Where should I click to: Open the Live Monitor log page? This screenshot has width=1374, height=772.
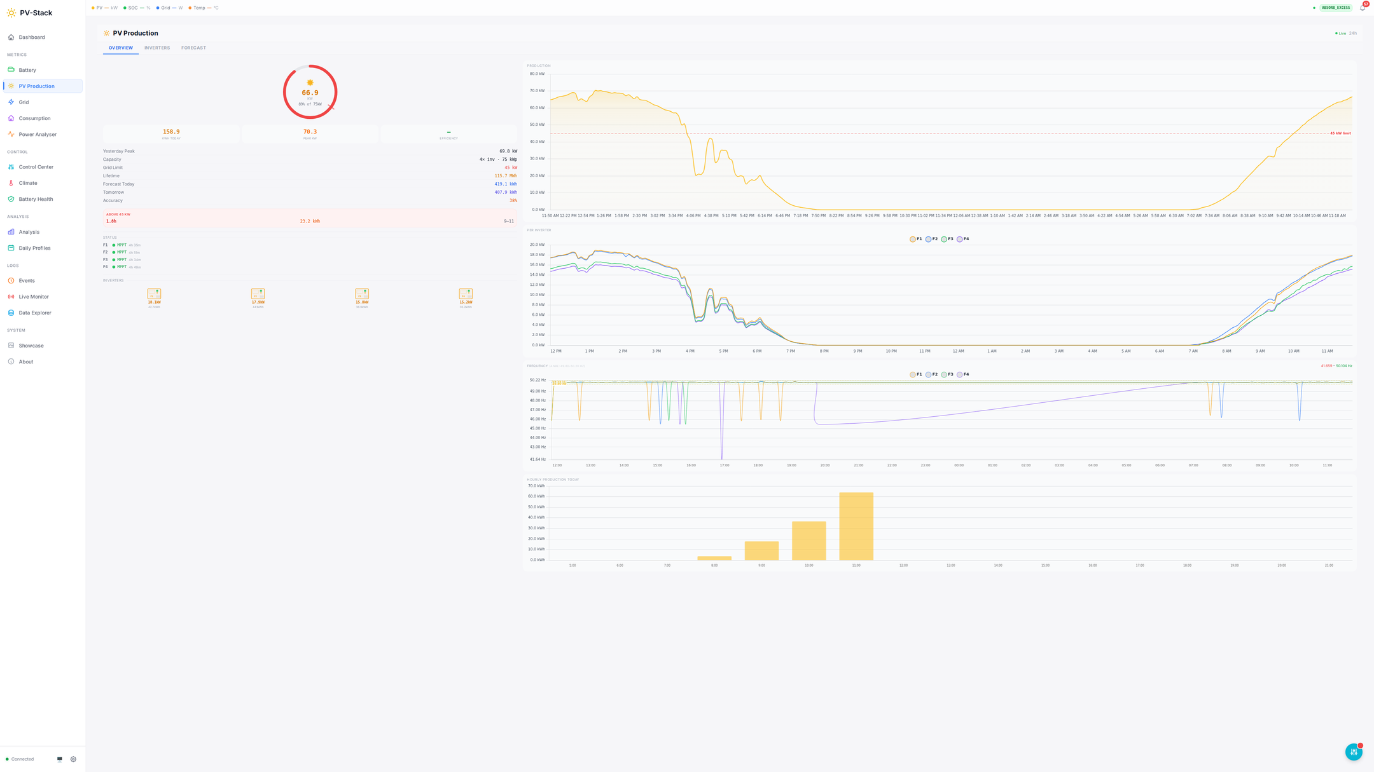(x=34, y=297)
